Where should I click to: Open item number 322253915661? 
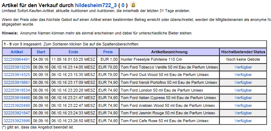17,82
